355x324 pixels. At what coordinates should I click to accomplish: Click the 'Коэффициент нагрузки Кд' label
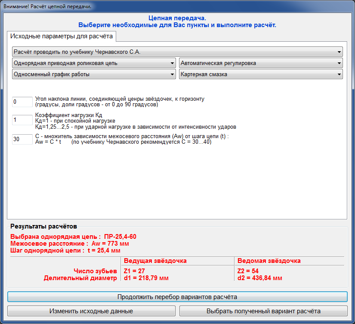[x=68, y=115]
